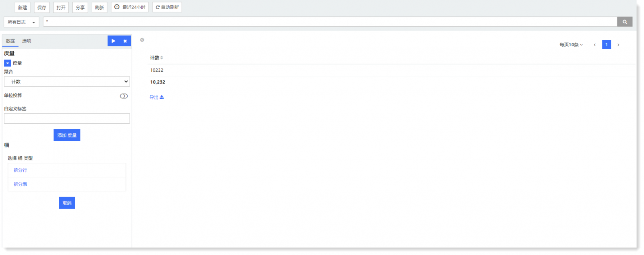644x255 pixels.
Task: Run the visualization with the play icon
Action: point(114,41)
